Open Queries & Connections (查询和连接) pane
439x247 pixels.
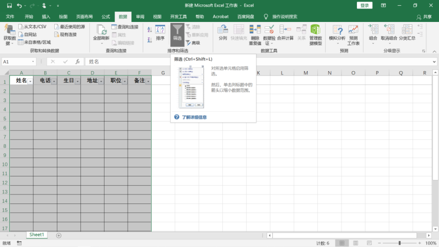[125, 27]
